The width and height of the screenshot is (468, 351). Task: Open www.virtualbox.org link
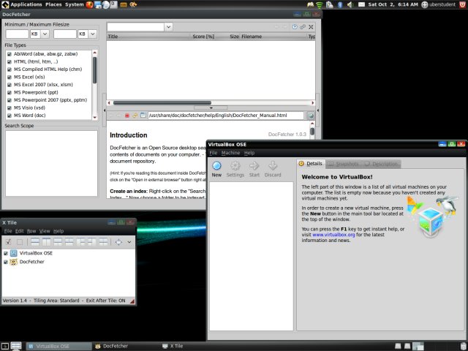(333, 235)
